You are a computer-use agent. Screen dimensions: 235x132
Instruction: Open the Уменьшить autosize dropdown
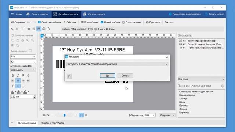23,70
